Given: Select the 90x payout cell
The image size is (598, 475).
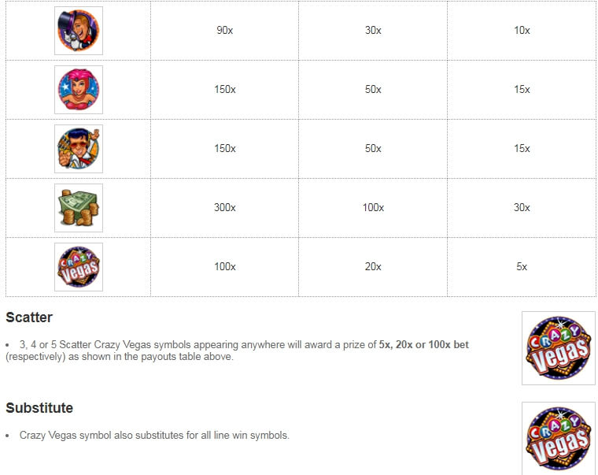Looking at the screenshot, I should pyautogui.click(x=225, y=31).
